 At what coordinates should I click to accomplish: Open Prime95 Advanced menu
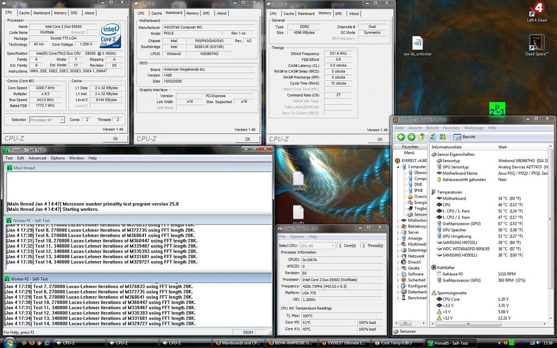(x=37, y=158)
